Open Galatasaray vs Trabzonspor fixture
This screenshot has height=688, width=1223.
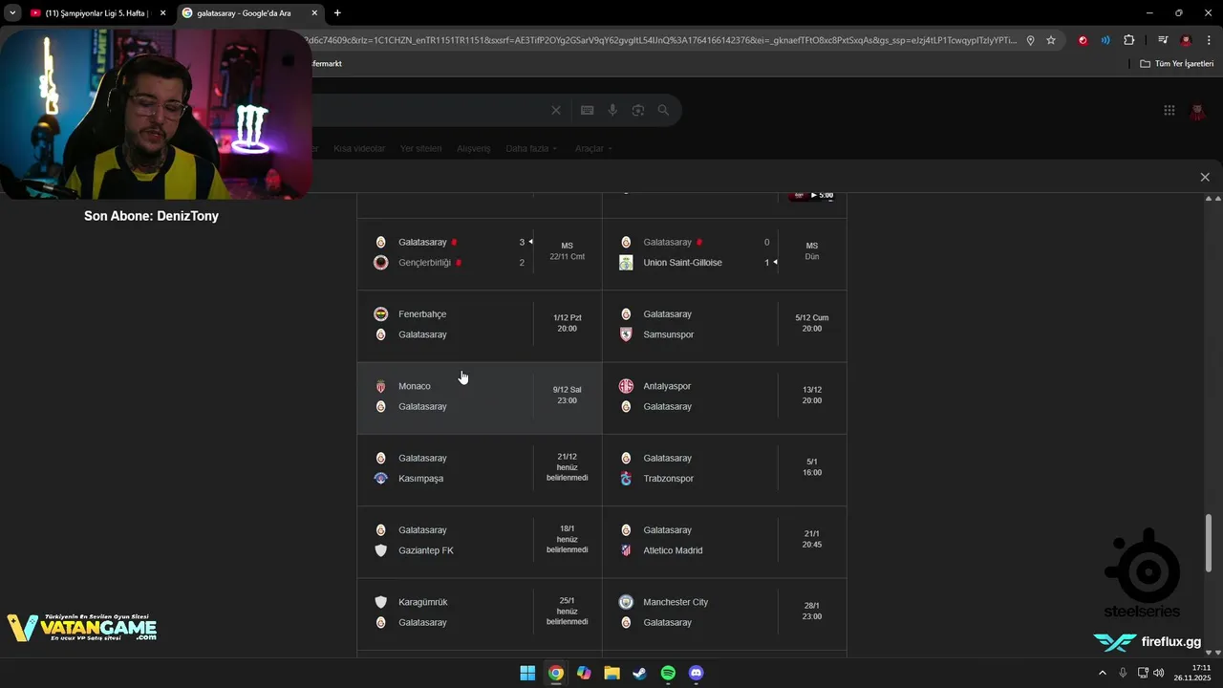[724, 469]
